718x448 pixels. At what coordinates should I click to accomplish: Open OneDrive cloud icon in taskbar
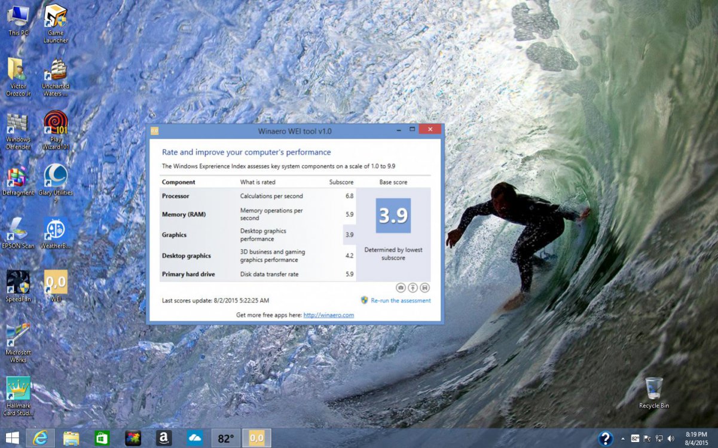(195, 438)
